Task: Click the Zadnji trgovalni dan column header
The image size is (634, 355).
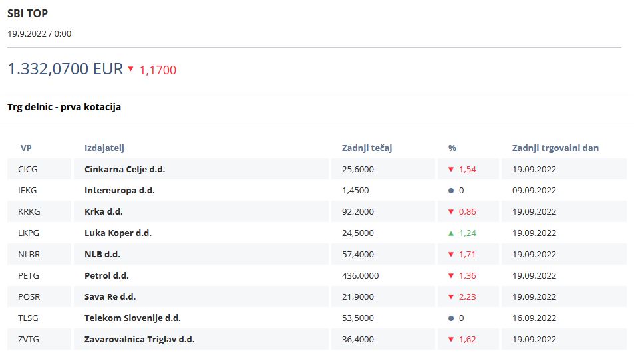Action: 555,148
